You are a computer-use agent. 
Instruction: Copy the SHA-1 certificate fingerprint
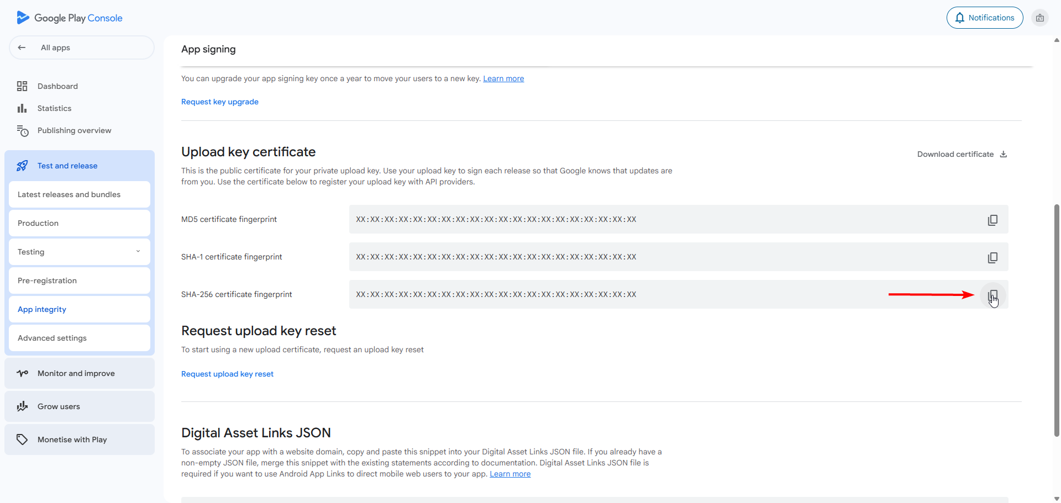[x=992, y=257]
